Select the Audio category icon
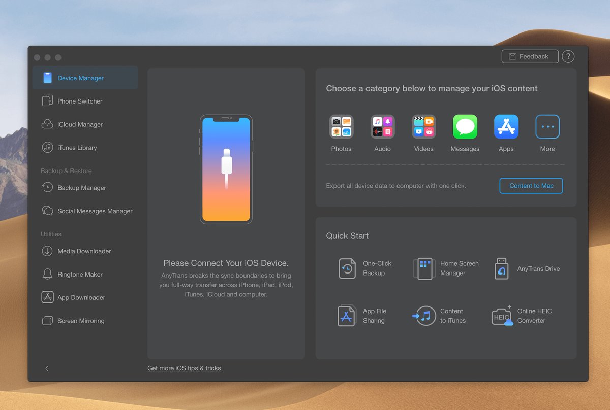Screen dimensions: 610x410 pos(382,127)
